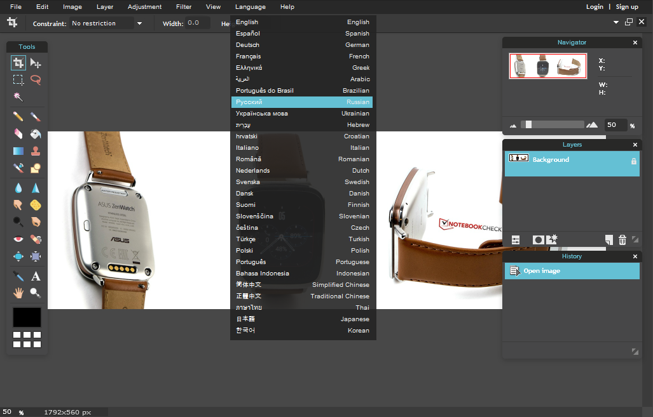Select the Pinch tool
653x417 pixels.
[x=36, y=256]
